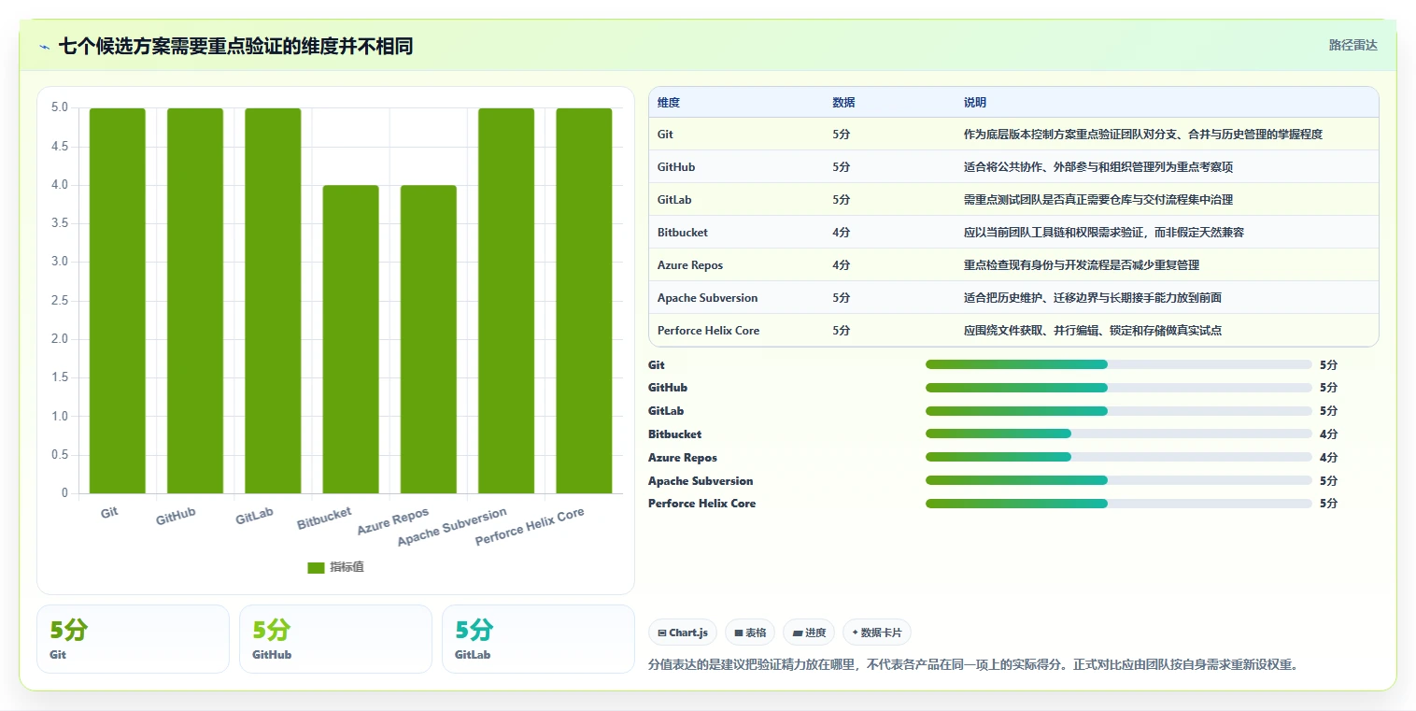This screenshot has height=711, width=1416.
Task: Select the 表格 chip
Action: tap(750, 633)
